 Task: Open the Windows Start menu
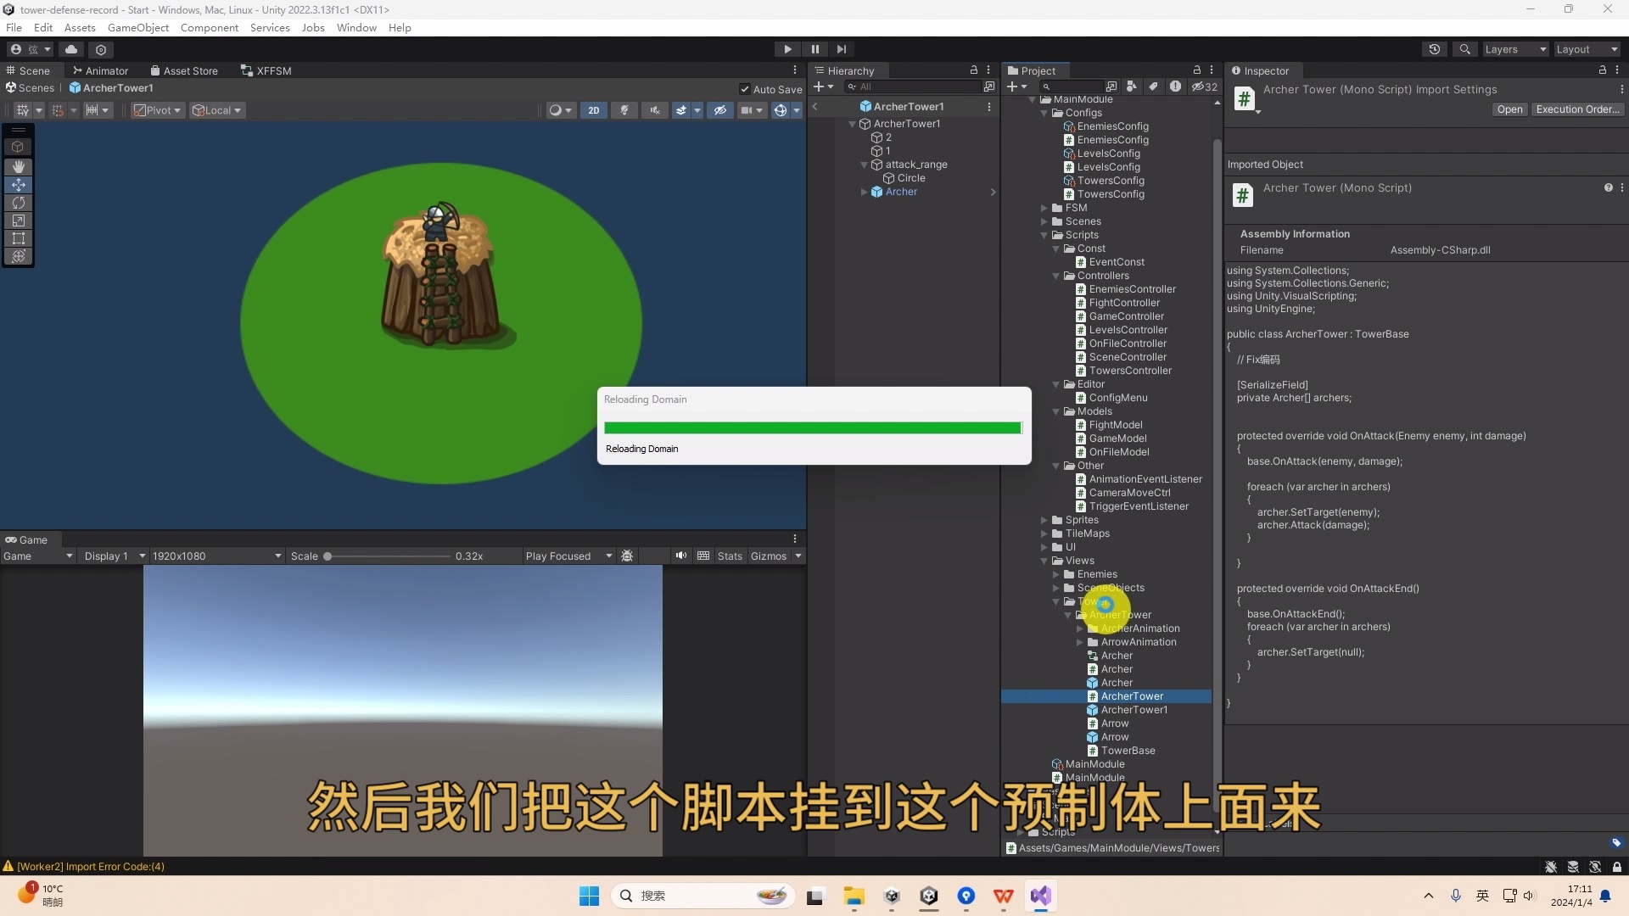click(589, 896)
